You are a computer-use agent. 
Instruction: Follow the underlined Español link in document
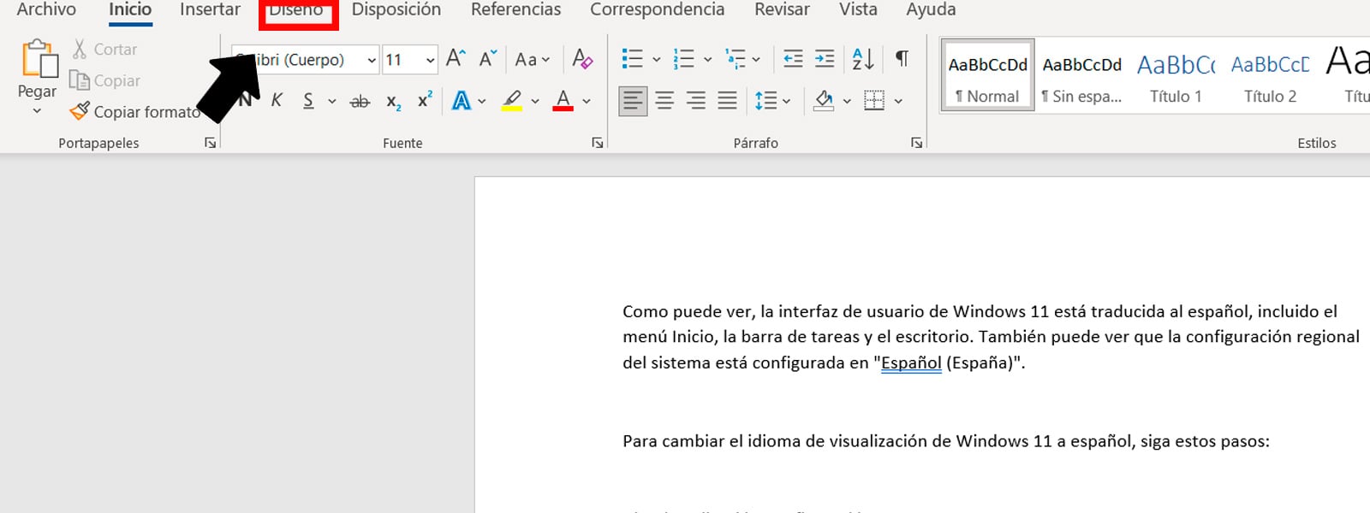[911, 363]
